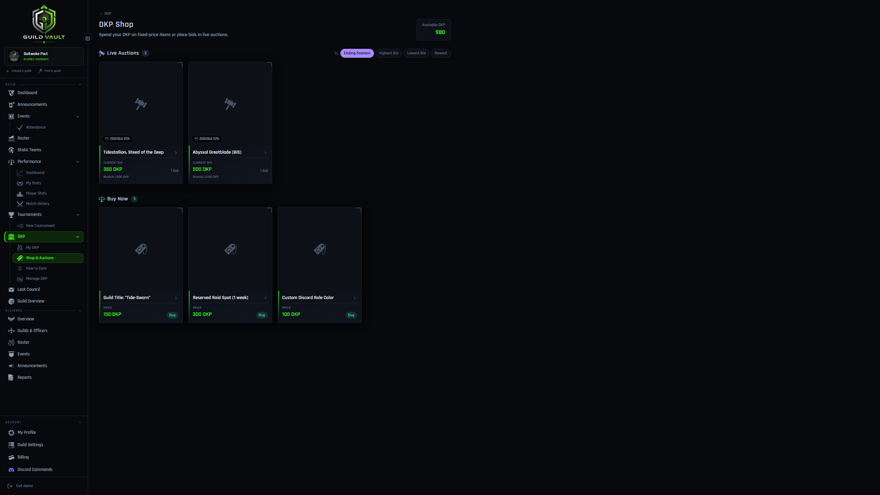Click the Guild Vault logo
The width and height of the screenshot is (880, 495).
coord(44,23)
